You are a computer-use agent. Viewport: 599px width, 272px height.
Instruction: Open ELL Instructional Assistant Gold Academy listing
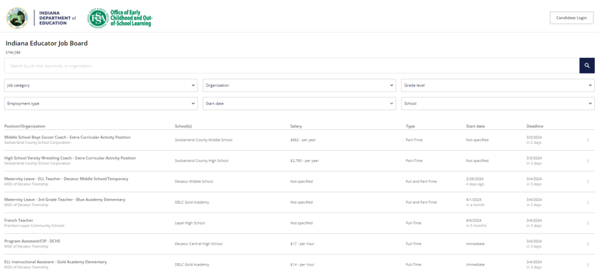(56, 261)
